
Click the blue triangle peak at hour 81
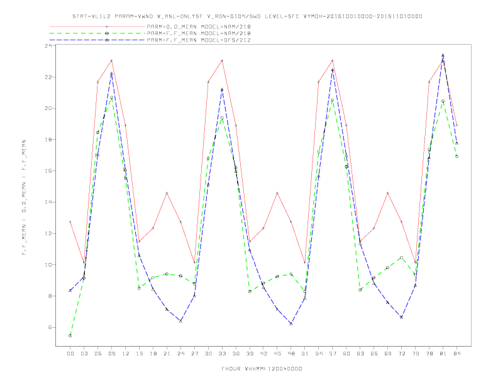click(443, 55)
